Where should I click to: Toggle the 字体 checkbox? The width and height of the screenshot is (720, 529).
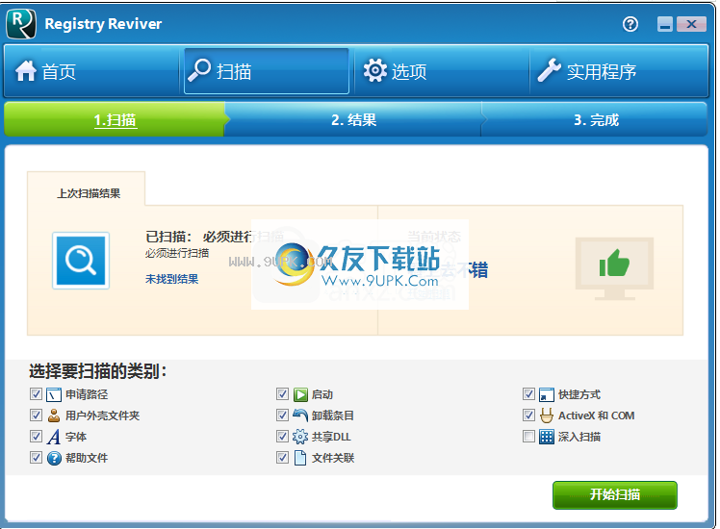tap(36, 437)
